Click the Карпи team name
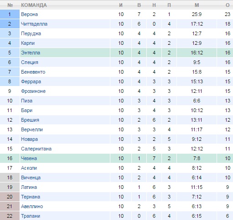This screenshot has width=233, height=220. click(x=28, y=43)
